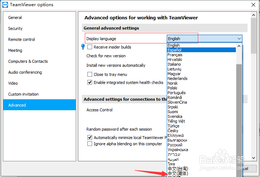This screenshot has width=260, height=177.
Task: Pick Українська as display language
Action: (201, 150)
